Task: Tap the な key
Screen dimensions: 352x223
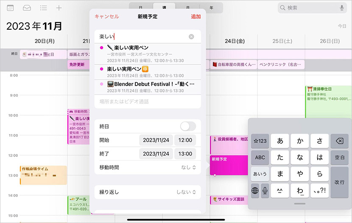Action: coord(300,157)
